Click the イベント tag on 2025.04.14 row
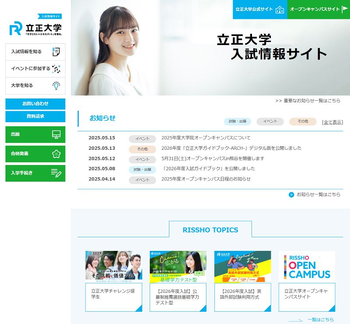The width and height of the screenshot is (350, 324). pyautogui.click(x=143, y=180)
